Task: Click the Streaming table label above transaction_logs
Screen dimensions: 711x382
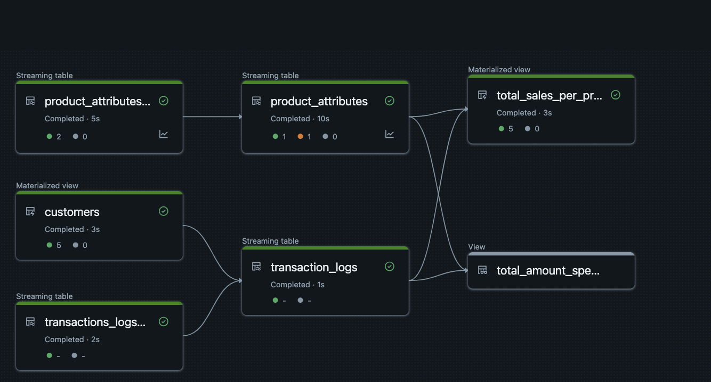Action: pos(270,241)
